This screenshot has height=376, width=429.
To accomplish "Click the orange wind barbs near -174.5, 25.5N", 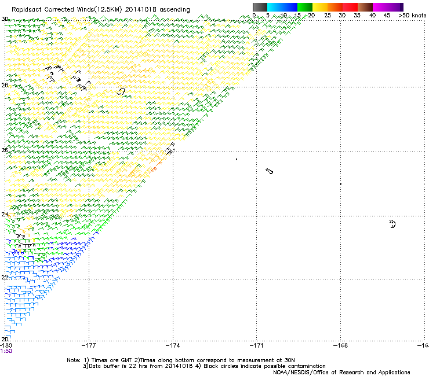I will pos(156,167).
